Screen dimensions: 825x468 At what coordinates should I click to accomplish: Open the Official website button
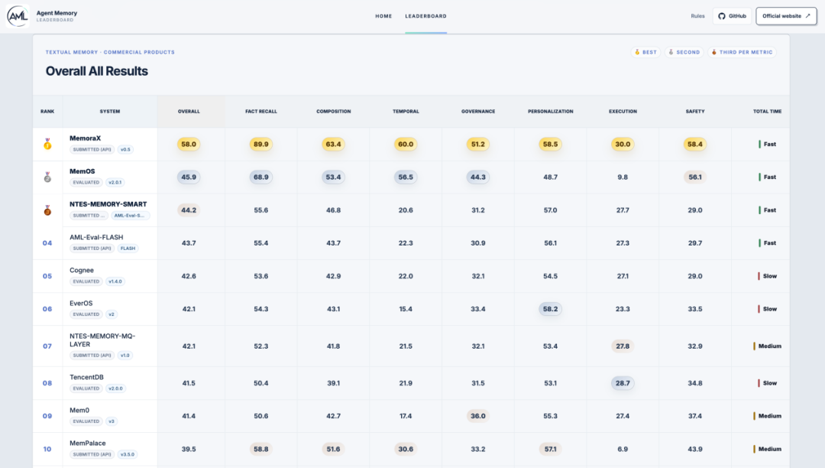click(786, 16)
